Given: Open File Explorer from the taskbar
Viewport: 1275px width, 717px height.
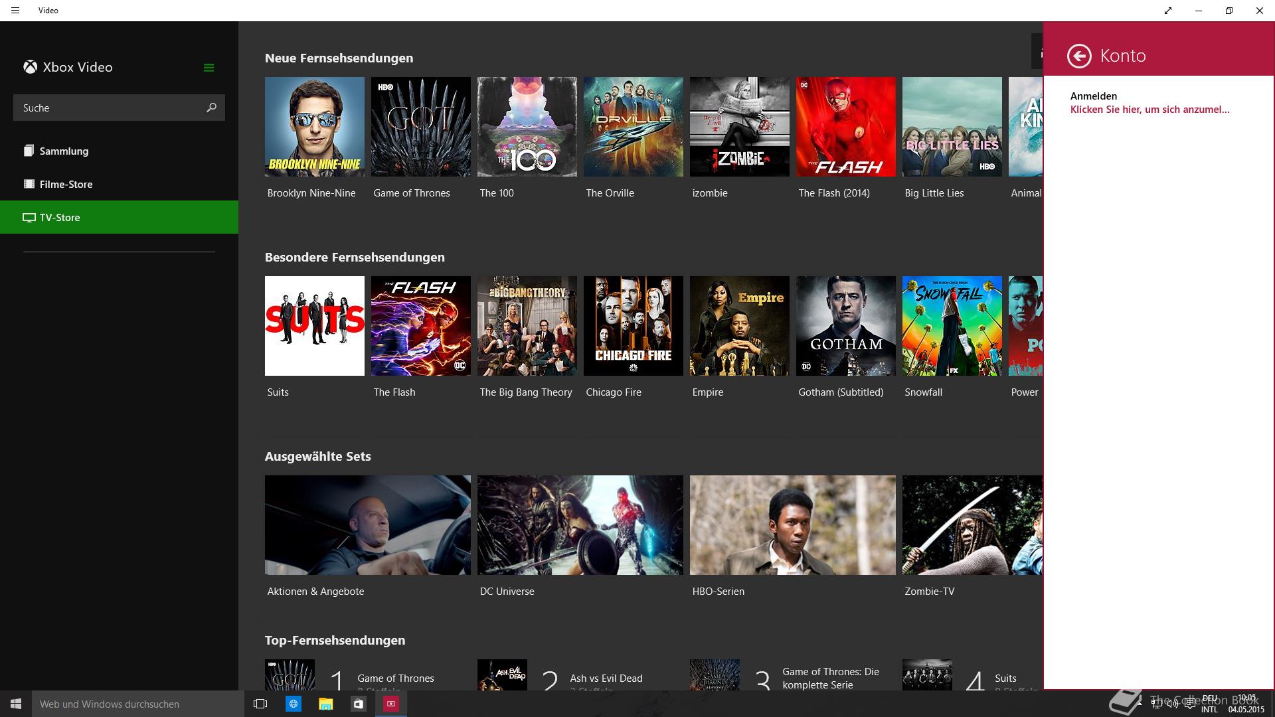Looking at the screenshot, I should click(x=325, y=704).
